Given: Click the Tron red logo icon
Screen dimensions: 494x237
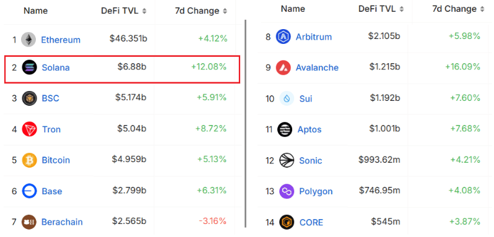Looking at the screenshot, I should pos(30,129).
